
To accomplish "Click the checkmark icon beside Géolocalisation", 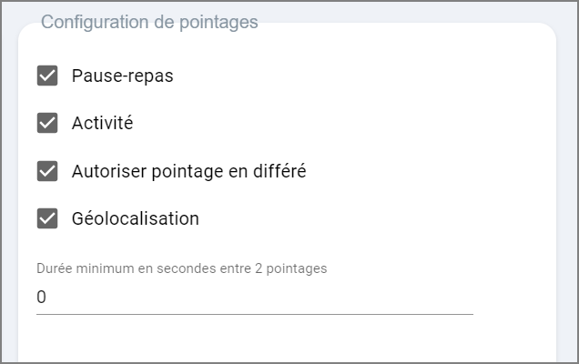I will tap(47, 218).
